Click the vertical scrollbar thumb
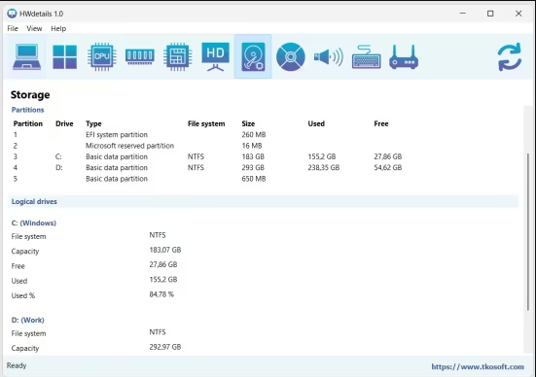Image resolution: width=536 pixels, height=377 pixels. (528, 232)
